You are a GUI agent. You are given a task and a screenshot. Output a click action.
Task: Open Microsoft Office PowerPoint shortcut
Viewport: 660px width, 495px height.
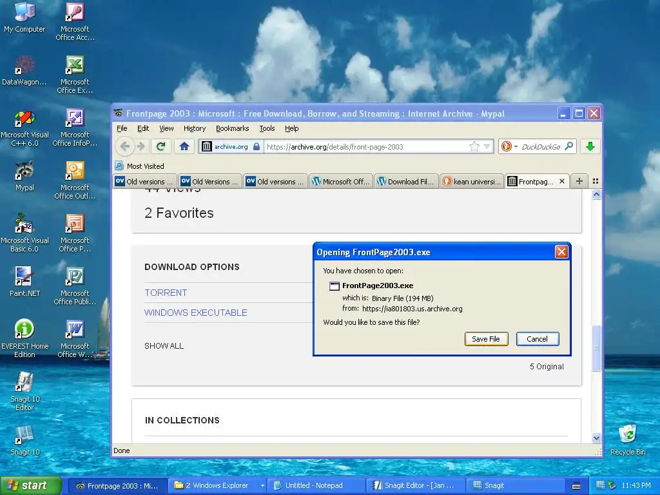(x=75, y=233)
